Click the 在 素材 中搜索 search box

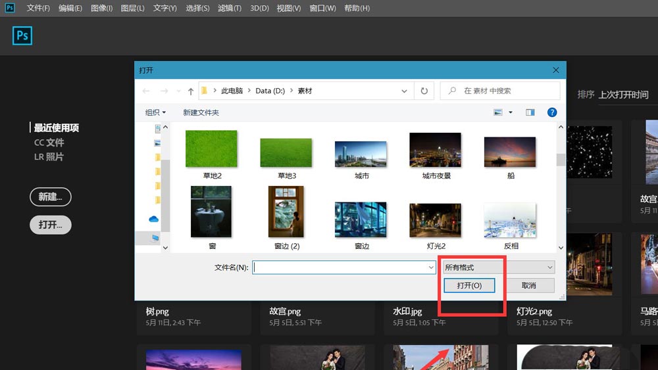pyautogui.click(x=500, y=91)
